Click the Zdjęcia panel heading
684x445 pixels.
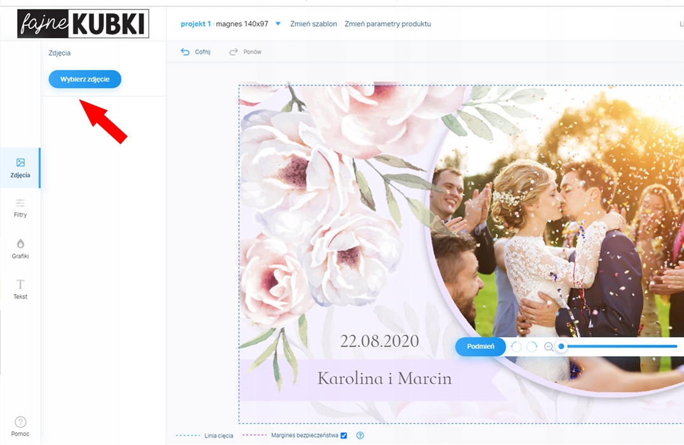point(59,53)
